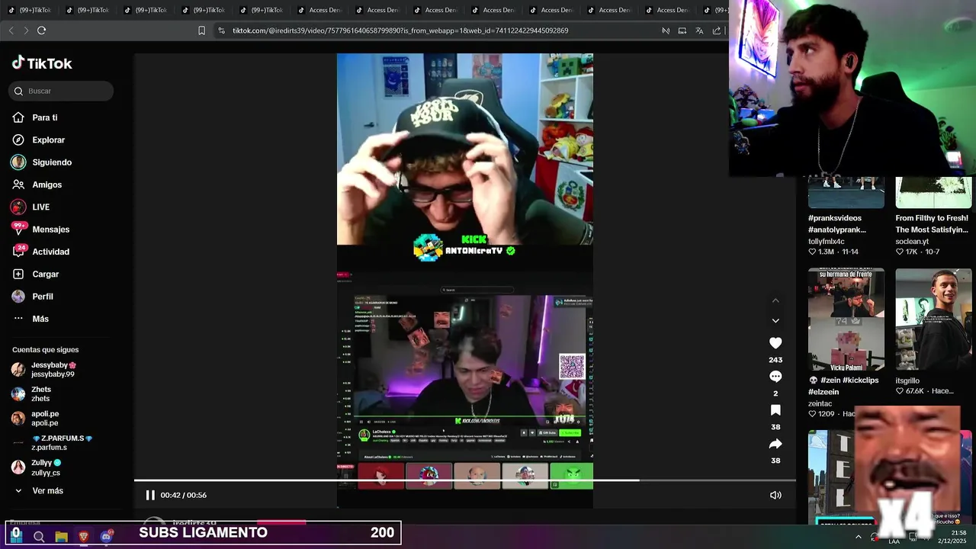Click the tiktok.com address bar URL
The image size is (976, 549).
(x=400, y=30)
